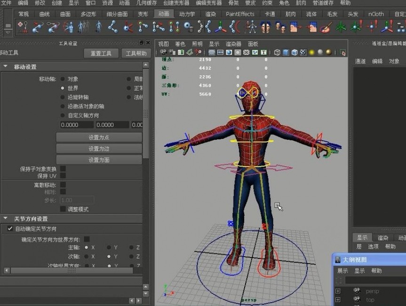Click the Smooth Shade All blue cube icon

286,53
